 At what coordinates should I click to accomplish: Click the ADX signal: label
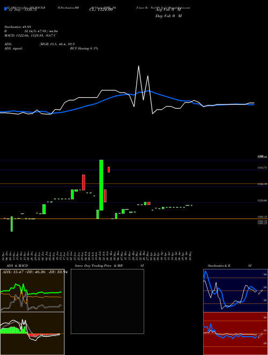click(13, 48)
